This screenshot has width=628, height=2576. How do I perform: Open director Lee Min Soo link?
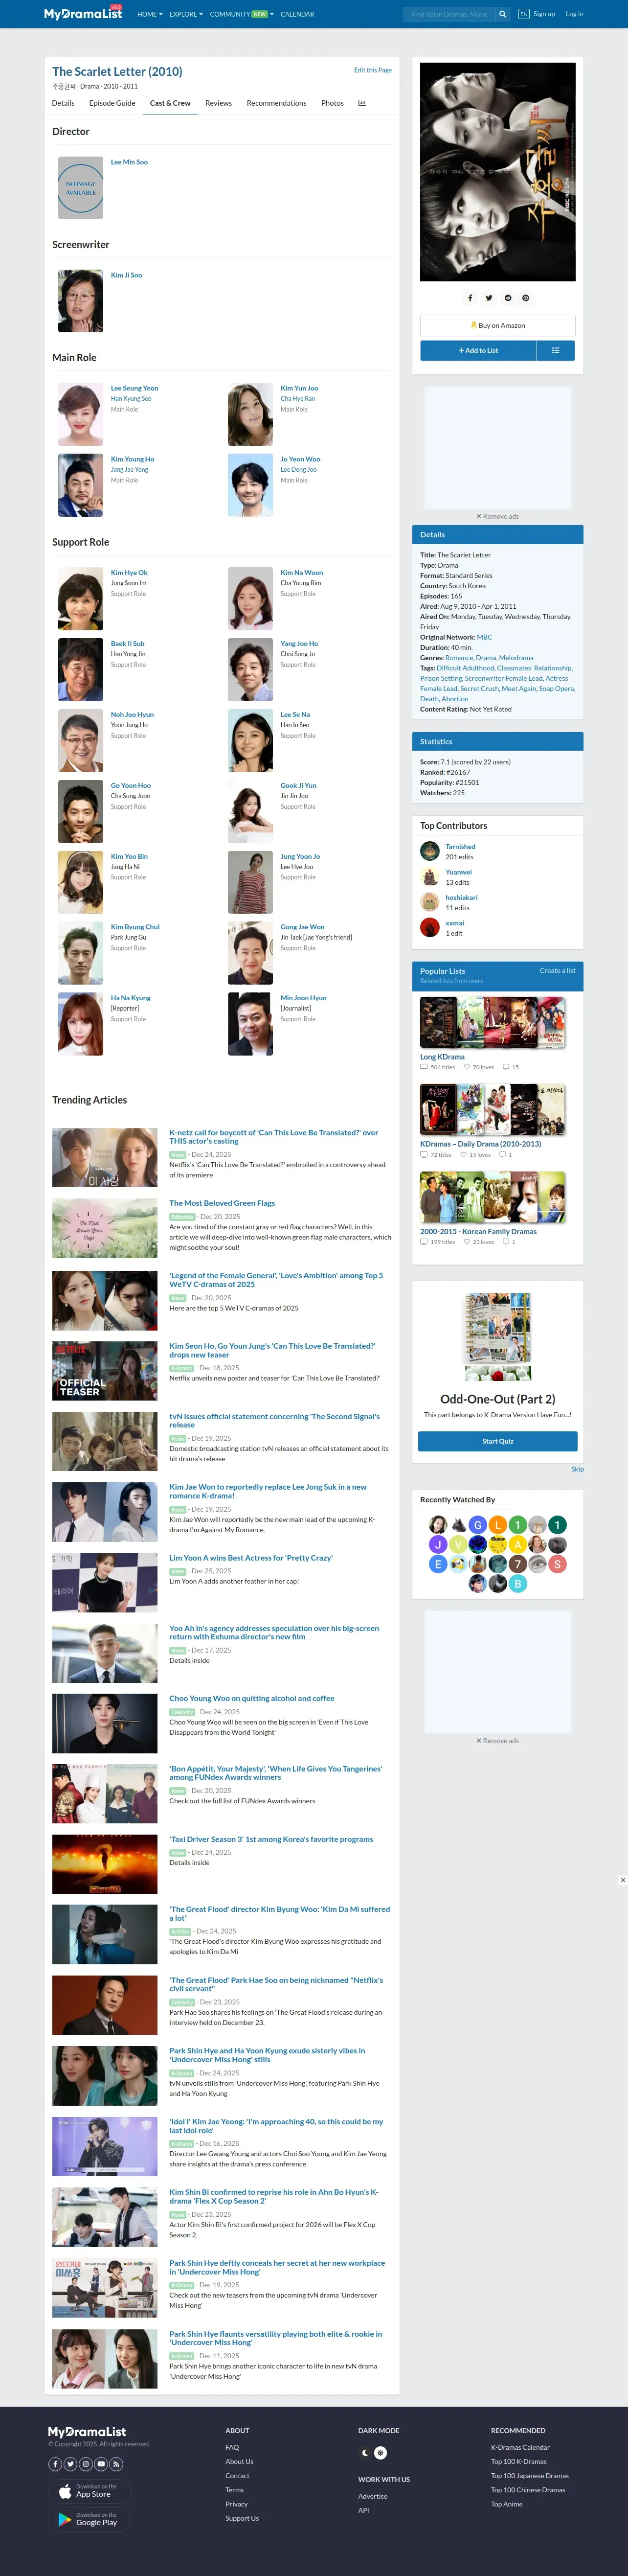(x=129, y=162)
